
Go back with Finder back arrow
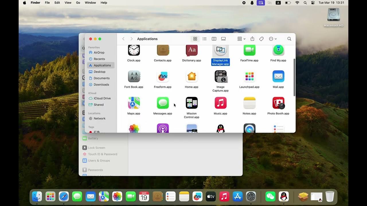tap(123, 39)
